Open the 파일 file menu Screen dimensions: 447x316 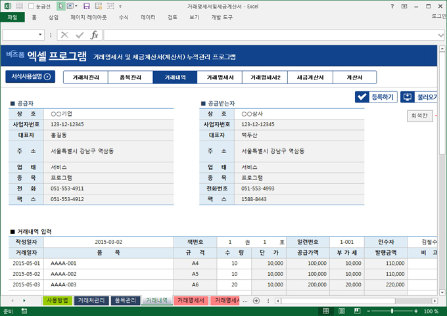coord(12,17)
